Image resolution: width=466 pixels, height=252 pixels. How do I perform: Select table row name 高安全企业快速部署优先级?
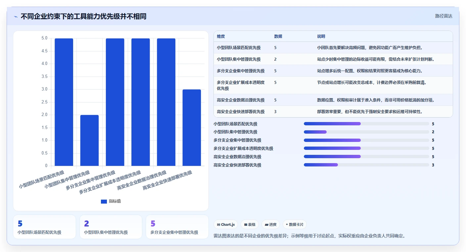click(x=241, y=112)
